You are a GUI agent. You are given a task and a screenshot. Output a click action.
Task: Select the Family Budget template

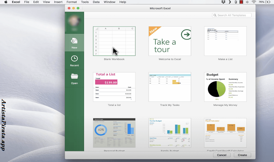pyautogui.click(x=170, y=133)
